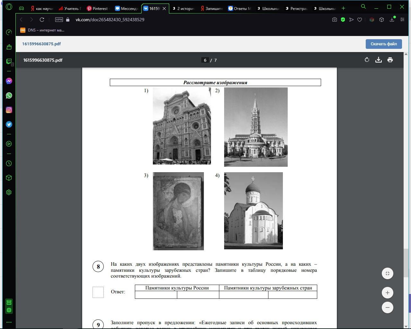Viewport: 411px width, 329px height.
Task: Click the cube extensions icon in toolbar
Action: pos(381,20)
